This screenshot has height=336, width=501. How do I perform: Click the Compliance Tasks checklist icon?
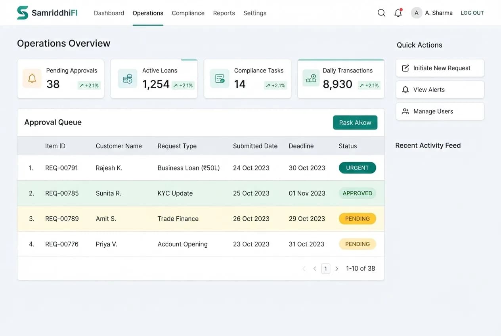(220, 78)
